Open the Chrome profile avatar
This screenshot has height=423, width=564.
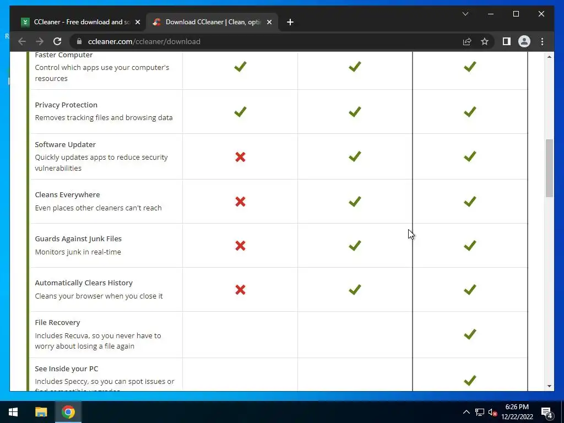524,41
